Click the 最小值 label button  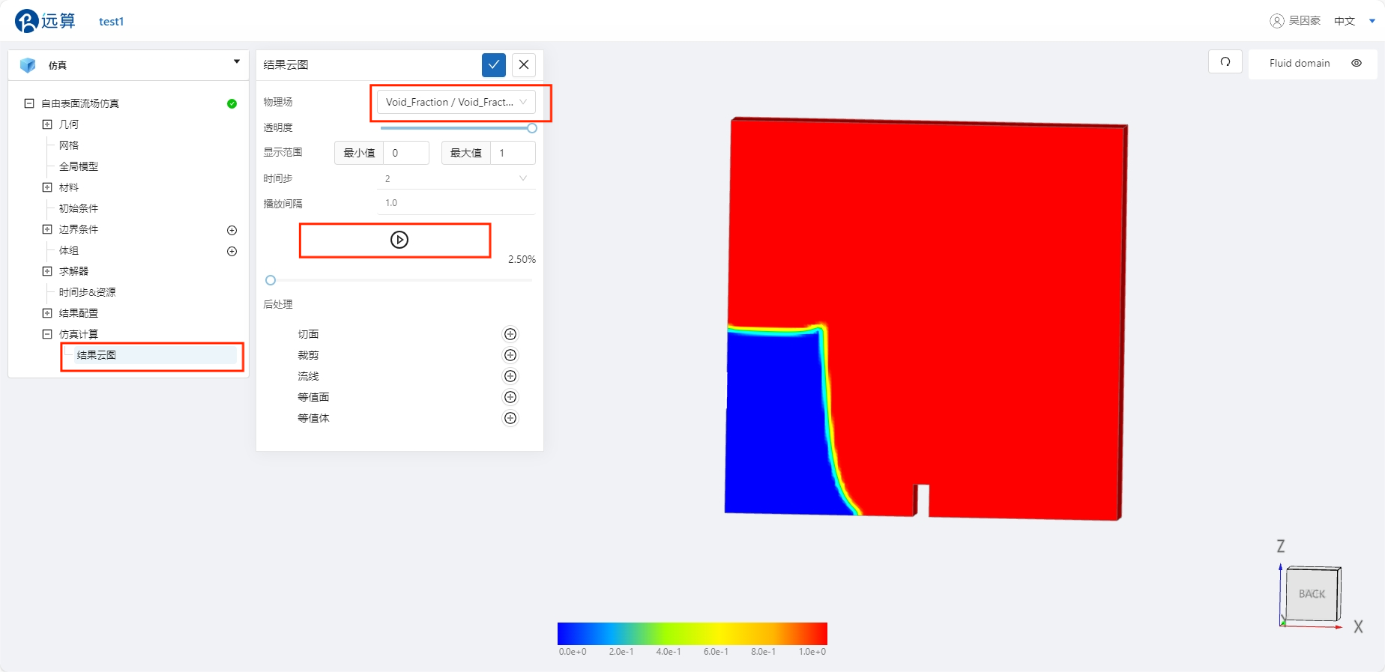coord(359,153)
